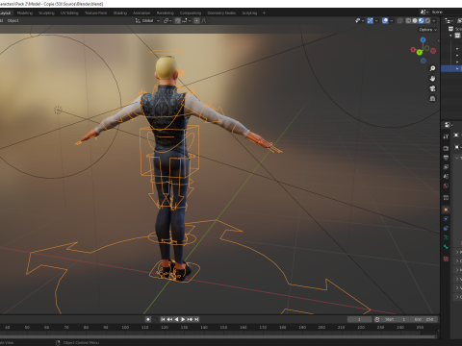Open the pivot point dropdown
Image resolution: width=462 pixels, height=346 pixels.
168,21
